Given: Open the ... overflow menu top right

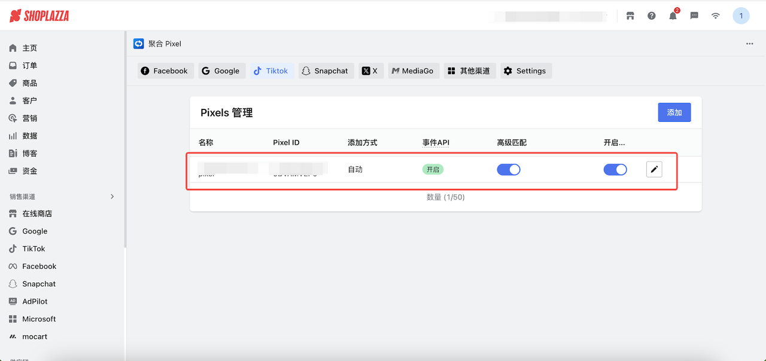Looking at the screenshot, I should (749, 43).
